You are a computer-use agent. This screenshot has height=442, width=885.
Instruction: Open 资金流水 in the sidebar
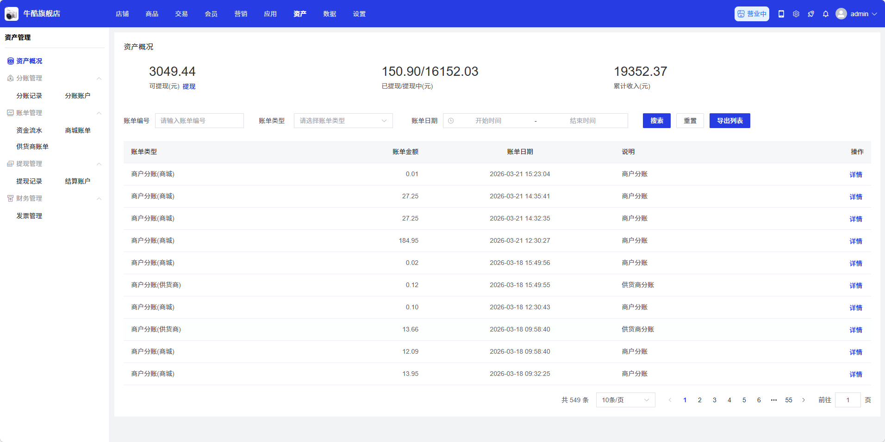tap(29, 130)
